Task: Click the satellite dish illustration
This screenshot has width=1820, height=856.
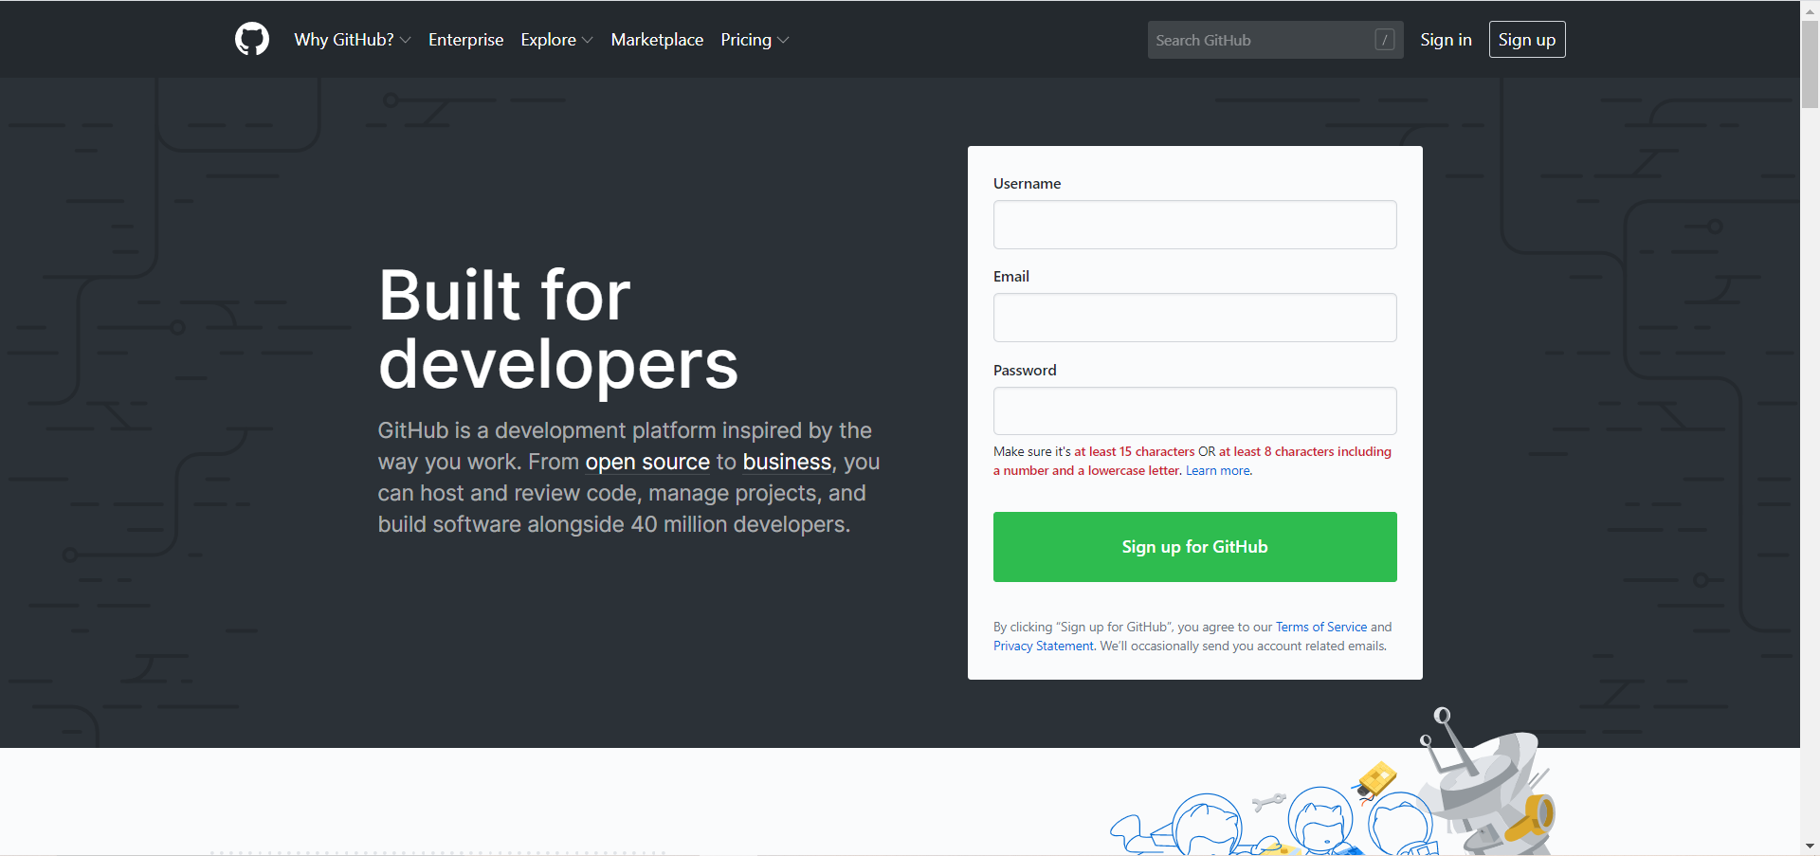Action: click(1488, 782)
